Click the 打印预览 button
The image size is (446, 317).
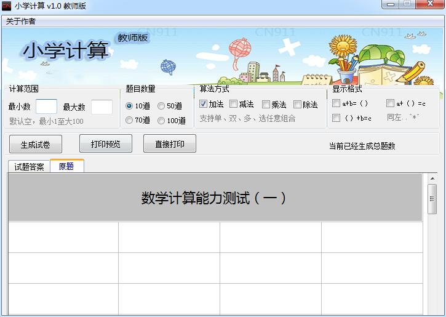coord(106,143)
